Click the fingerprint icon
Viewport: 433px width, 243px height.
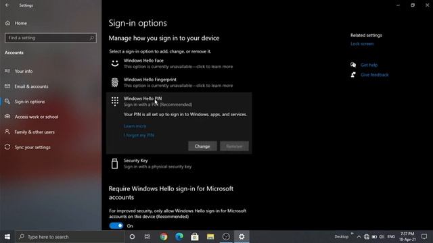tap(115, 82)
